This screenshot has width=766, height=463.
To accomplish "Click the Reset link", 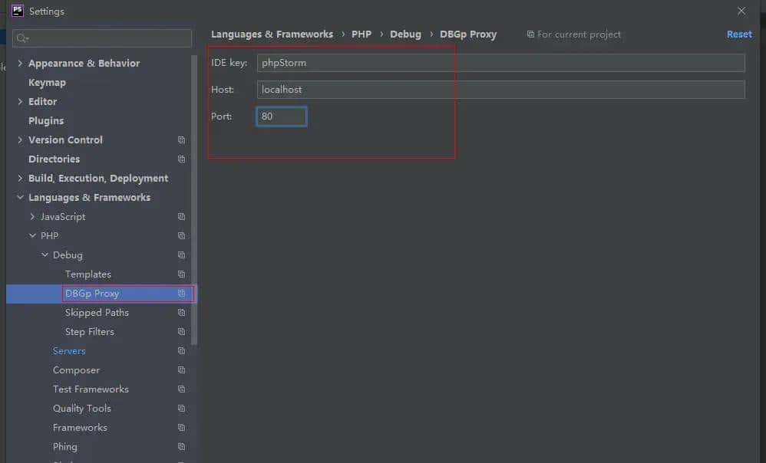I will click(738, 34).
